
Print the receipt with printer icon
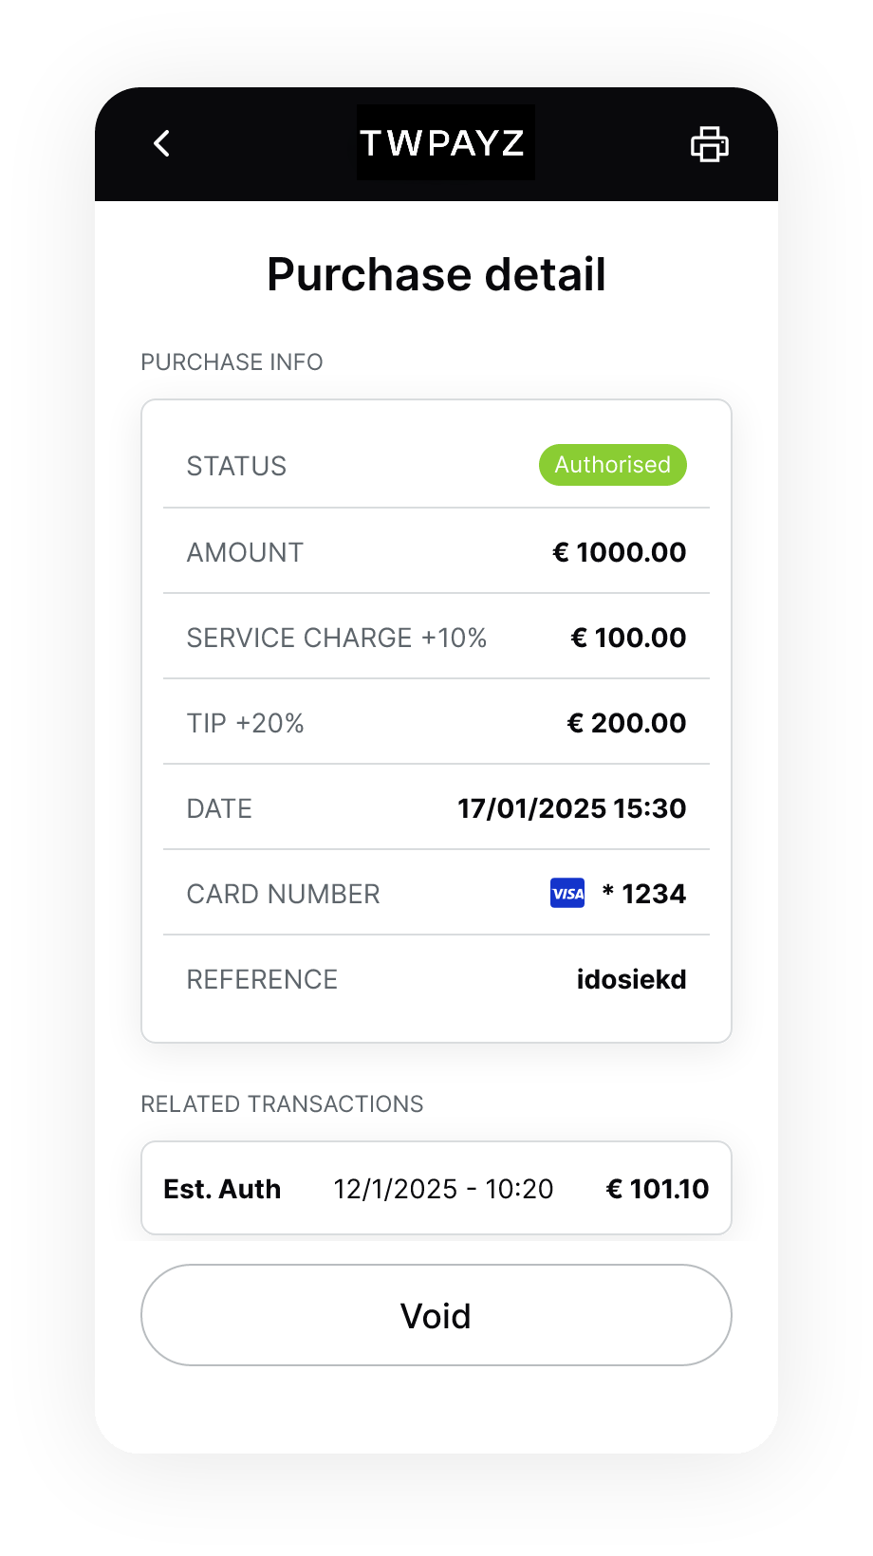[709, 144]
